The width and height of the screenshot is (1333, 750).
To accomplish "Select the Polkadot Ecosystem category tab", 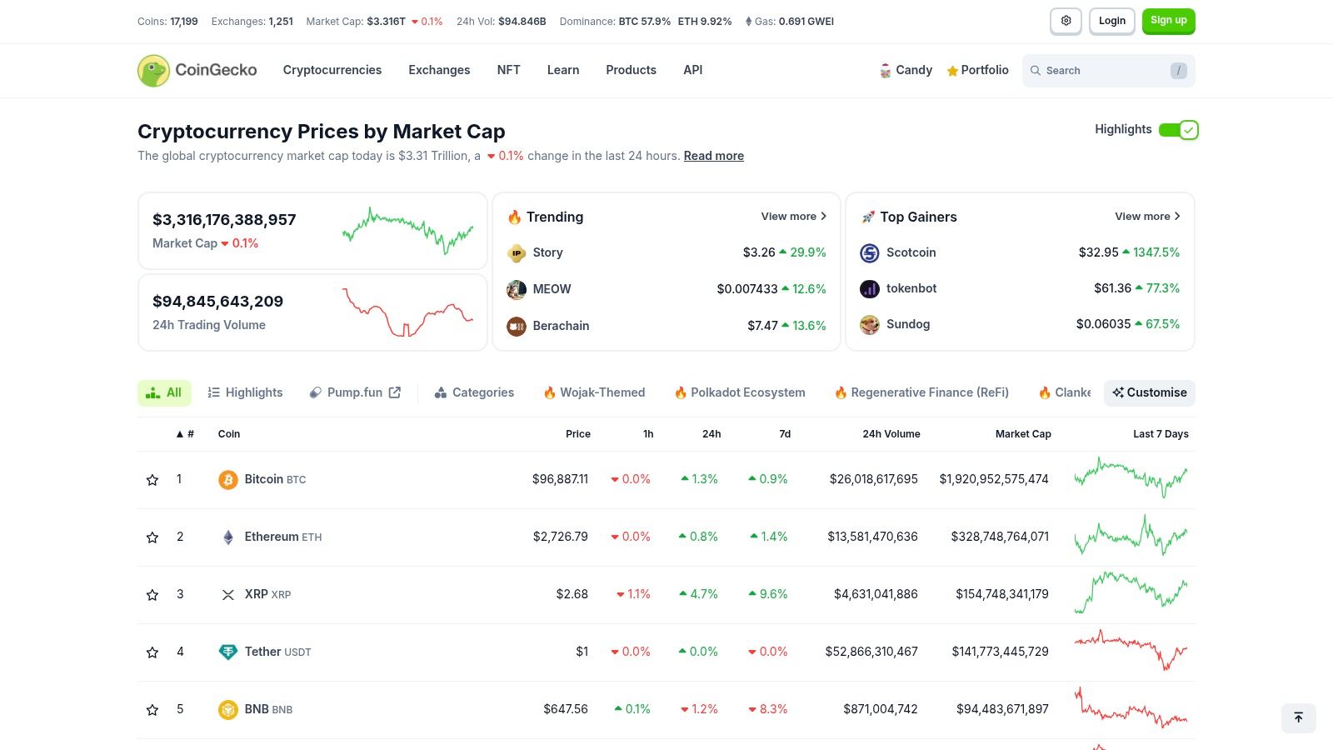I will click(740, 393).
